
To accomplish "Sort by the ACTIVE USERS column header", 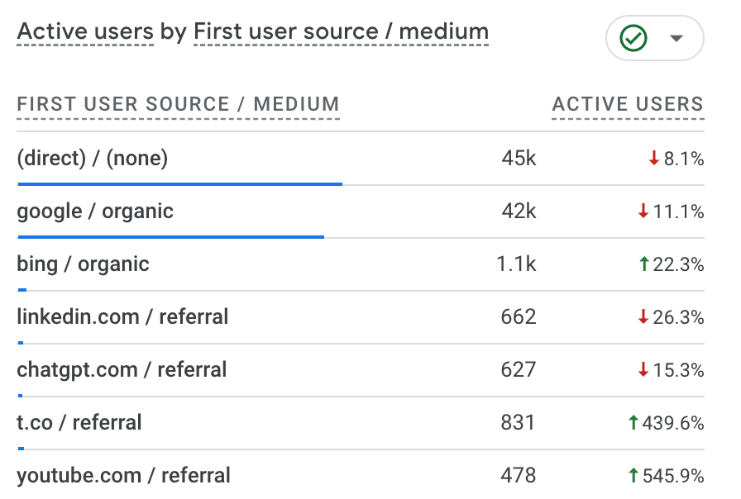I will [x=628, y=105].
